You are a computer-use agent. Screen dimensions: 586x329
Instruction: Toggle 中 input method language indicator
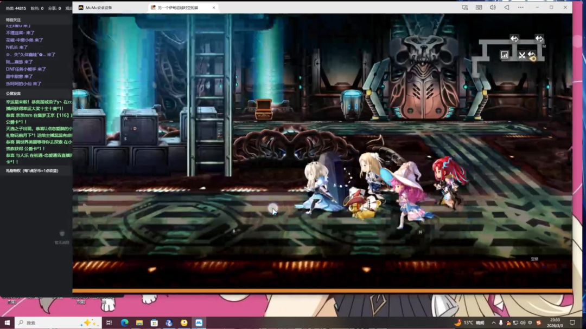pos(530,323)
